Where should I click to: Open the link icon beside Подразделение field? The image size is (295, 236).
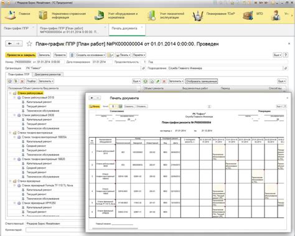tap(286, 68)
